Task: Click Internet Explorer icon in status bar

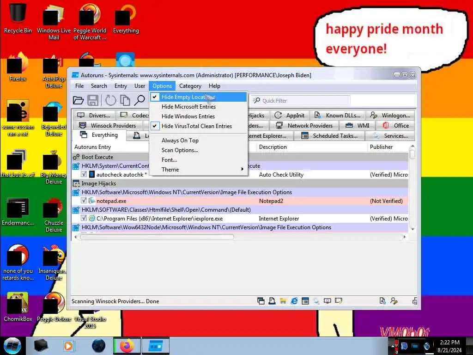Action: pos(294,300)
